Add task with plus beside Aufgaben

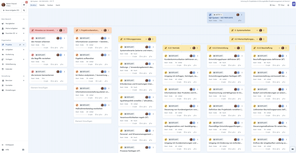click(x=24, y=50)
